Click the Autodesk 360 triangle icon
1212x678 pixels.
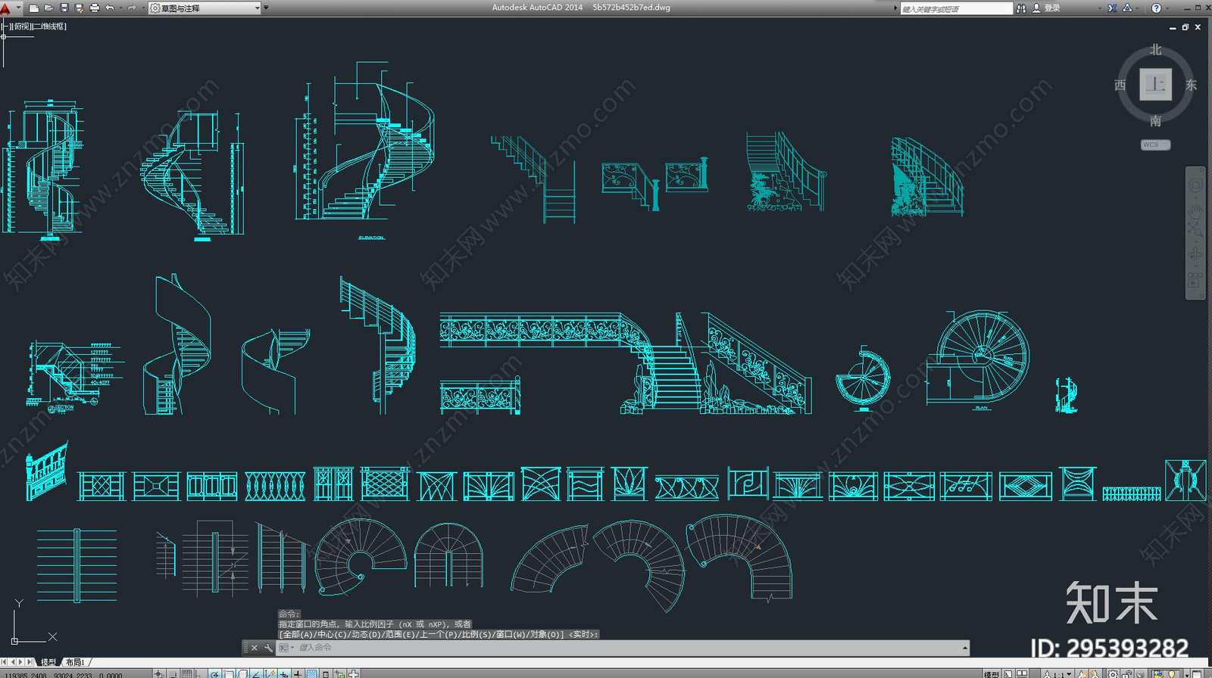pos(1127,8)
